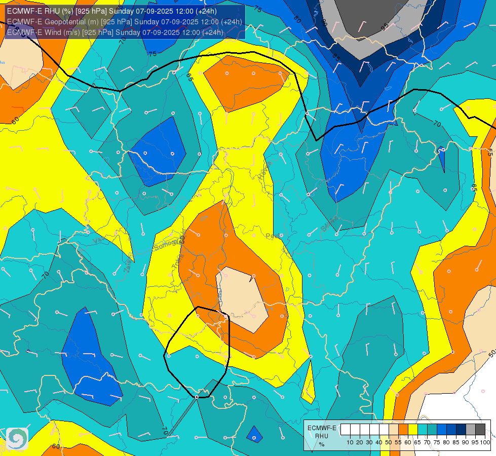
Task: Click the legend value 50
Action: [389, 442]
